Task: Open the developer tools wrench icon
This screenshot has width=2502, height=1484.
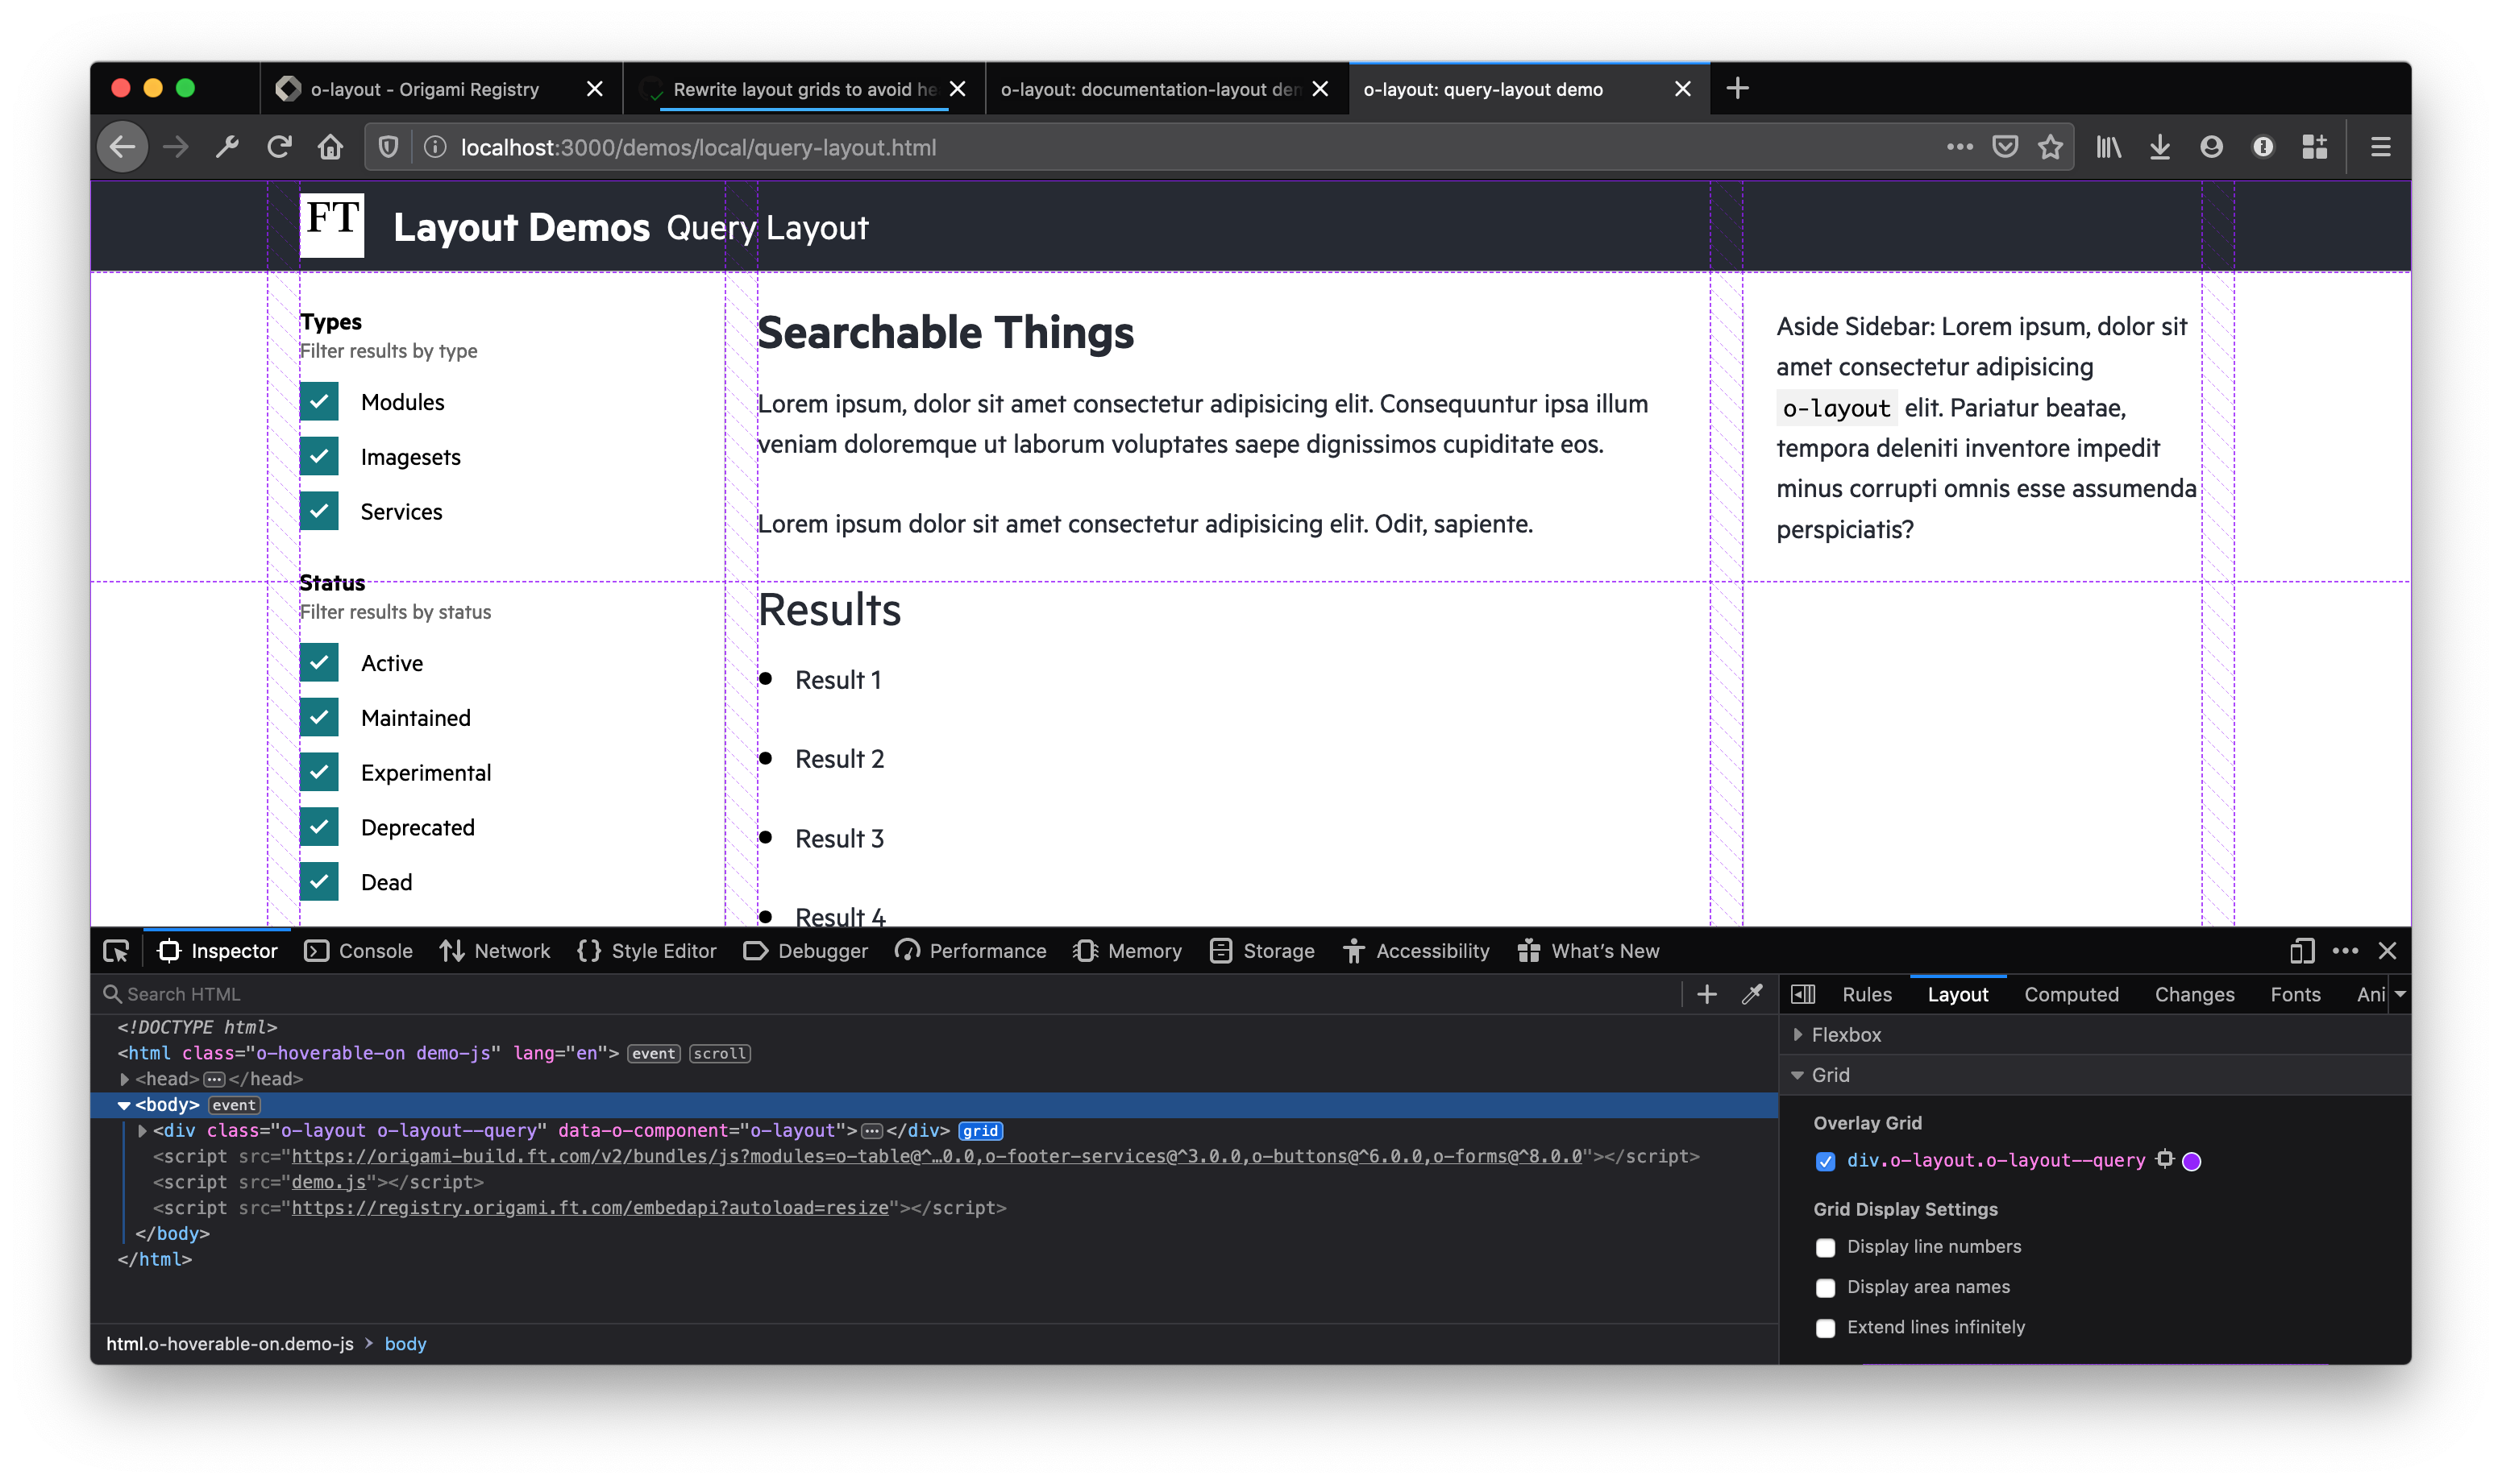Action: 227,147
